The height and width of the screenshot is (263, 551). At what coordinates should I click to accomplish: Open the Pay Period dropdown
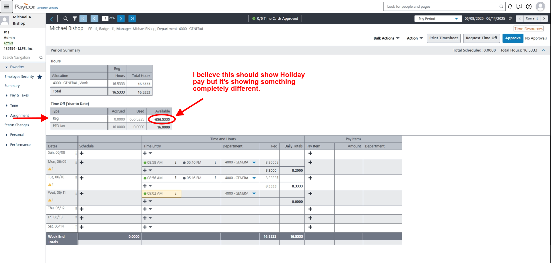(x=438, y=19)
